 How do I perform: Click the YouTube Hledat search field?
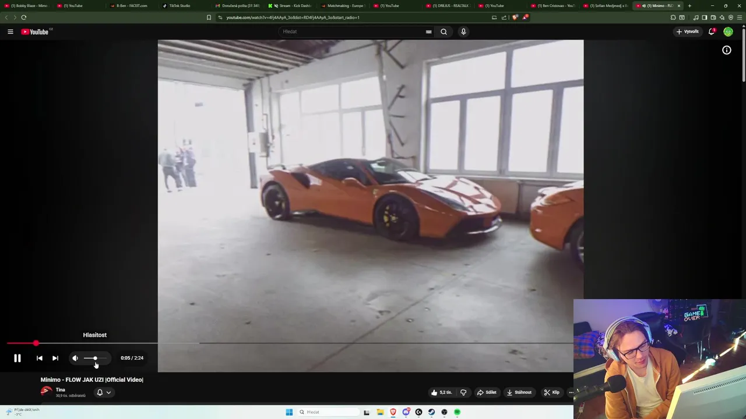pos(353,31)
